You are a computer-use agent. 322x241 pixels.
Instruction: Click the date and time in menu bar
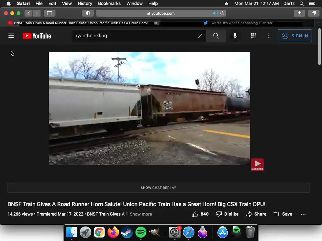tap(257, 3)
